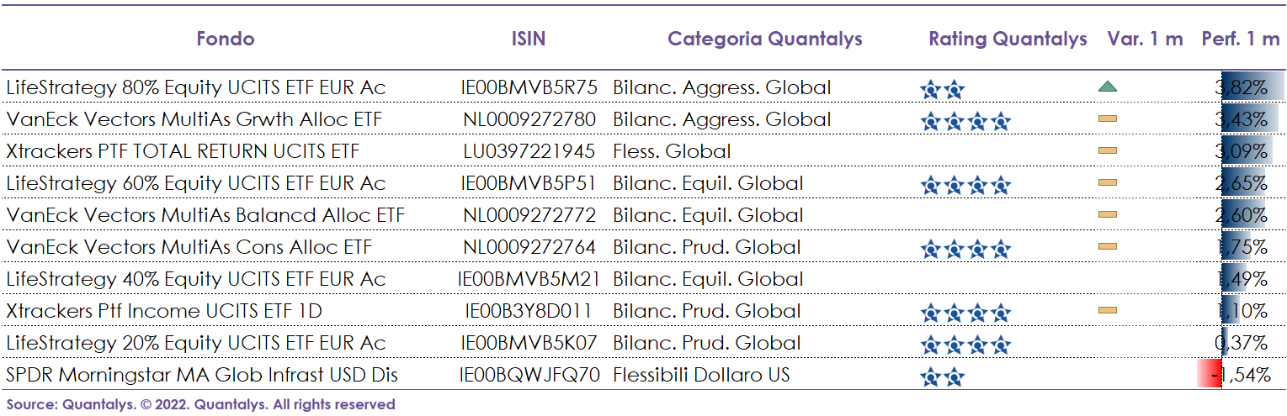
Task: Click the green up-arrow variation icon
Action: [x=1108, y=87]
